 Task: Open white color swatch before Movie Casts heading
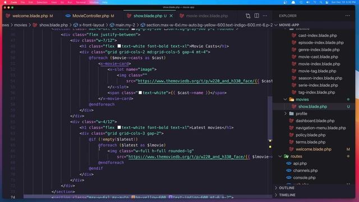[x=119, y=46]
